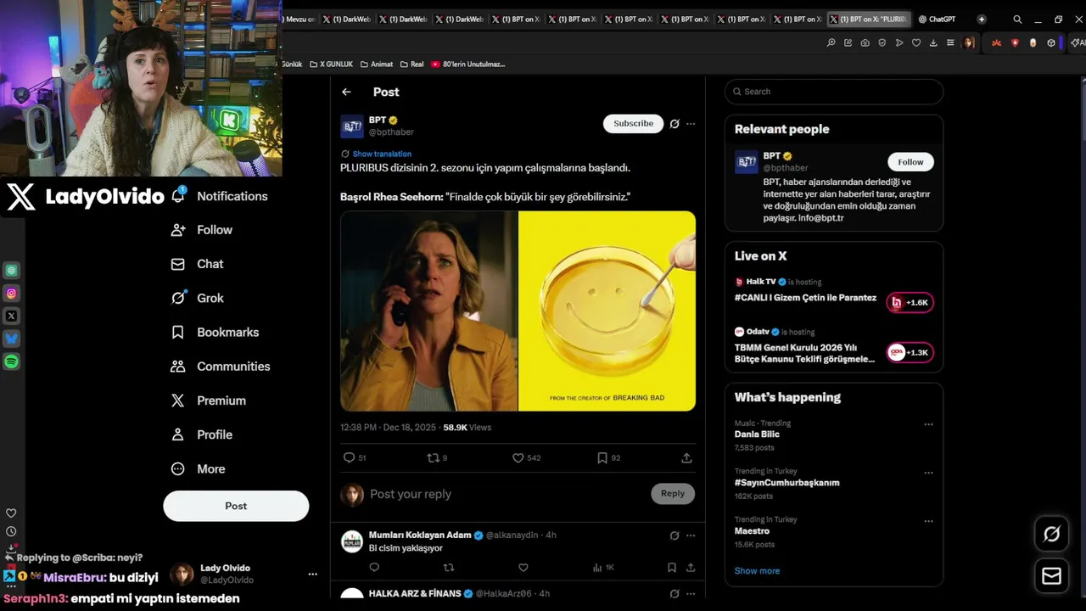
Task: Bookmark Mumları Koklayan Adam comment
Action: (671, 568)
